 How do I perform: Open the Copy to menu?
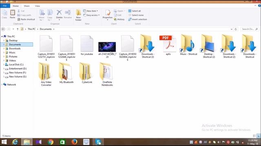(50, 15)
